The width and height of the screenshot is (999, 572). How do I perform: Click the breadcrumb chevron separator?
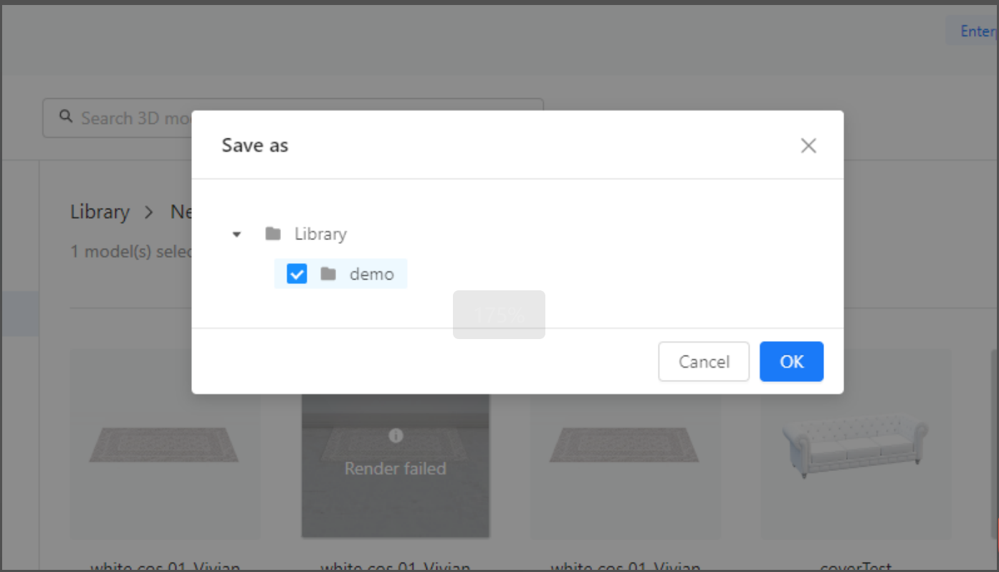[x=149, y=212]
